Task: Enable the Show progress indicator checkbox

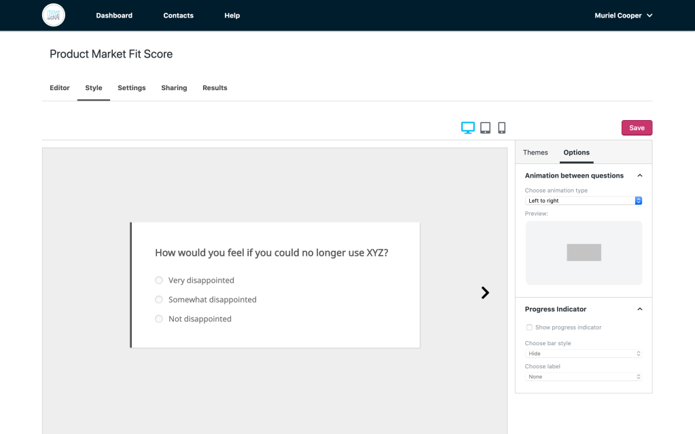Action: pos(529,328)
